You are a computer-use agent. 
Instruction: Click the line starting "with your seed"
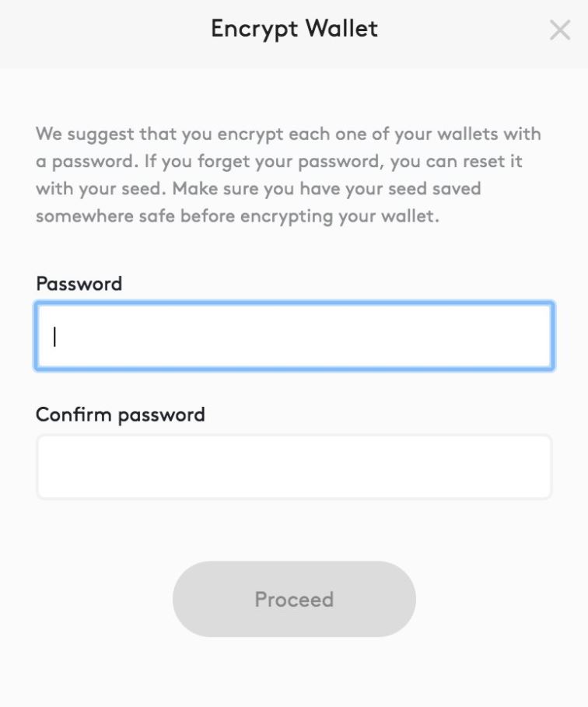(258, 189)
